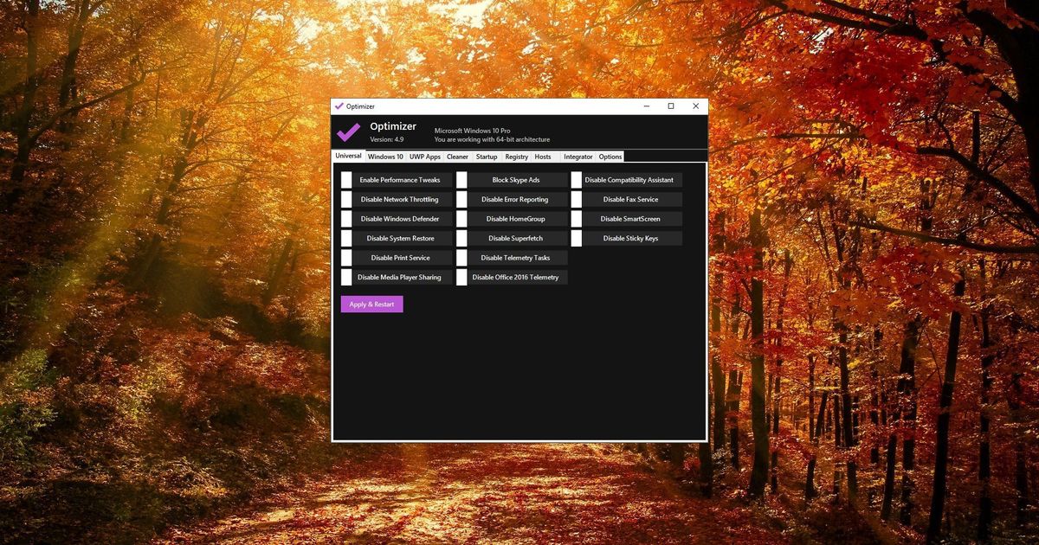
Task: Select the Universal tab
Action: [348, 156]
